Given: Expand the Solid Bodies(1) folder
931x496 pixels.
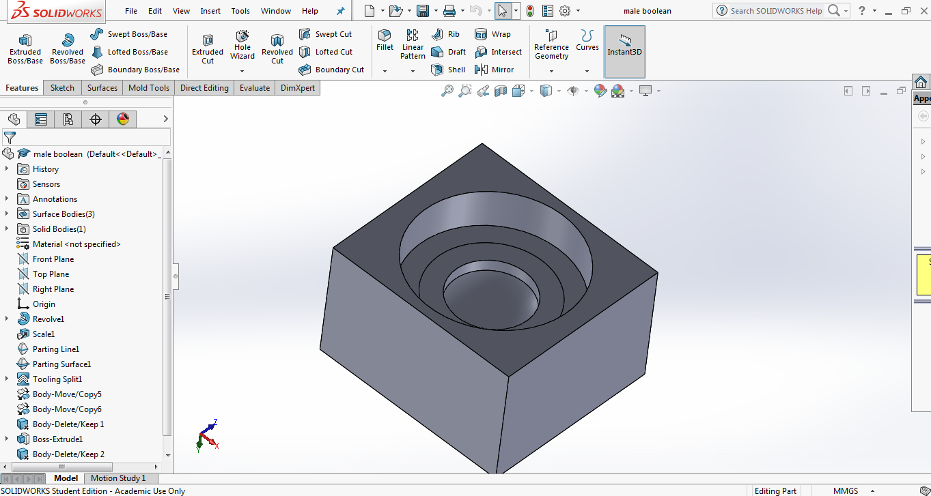Looking at the screenshot, I should [x=7, y=229].
